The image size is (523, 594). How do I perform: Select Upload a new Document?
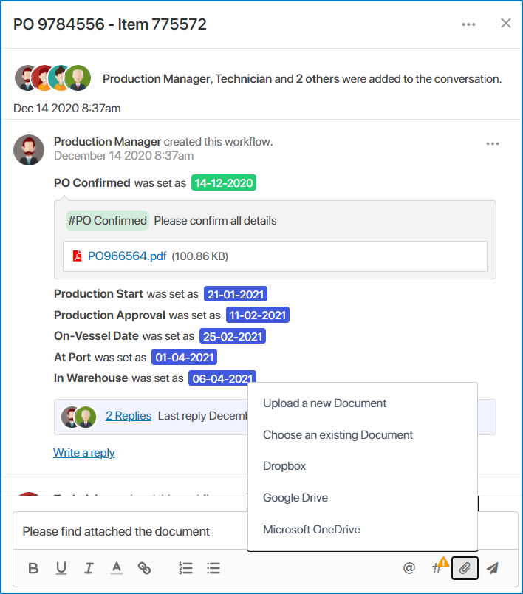[324, 403]
